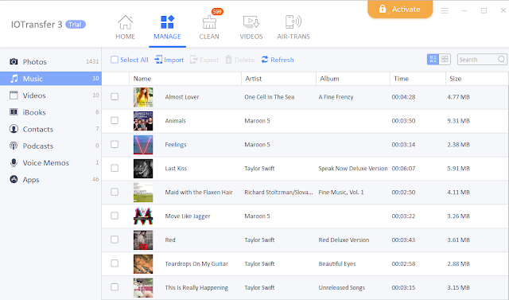Tick the checkbox for Last Kiss
This screenshot has height=300, width=509.
[115, 168]
